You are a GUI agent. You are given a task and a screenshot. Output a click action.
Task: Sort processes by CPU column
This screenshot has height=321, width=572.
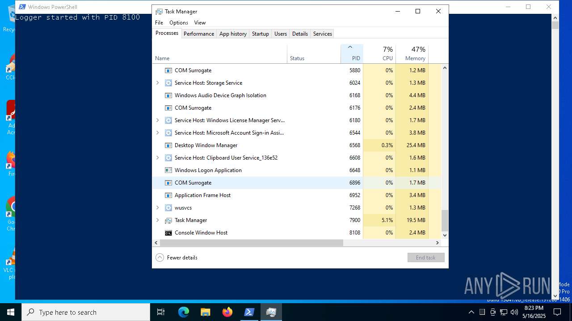[x=379, y=53]
